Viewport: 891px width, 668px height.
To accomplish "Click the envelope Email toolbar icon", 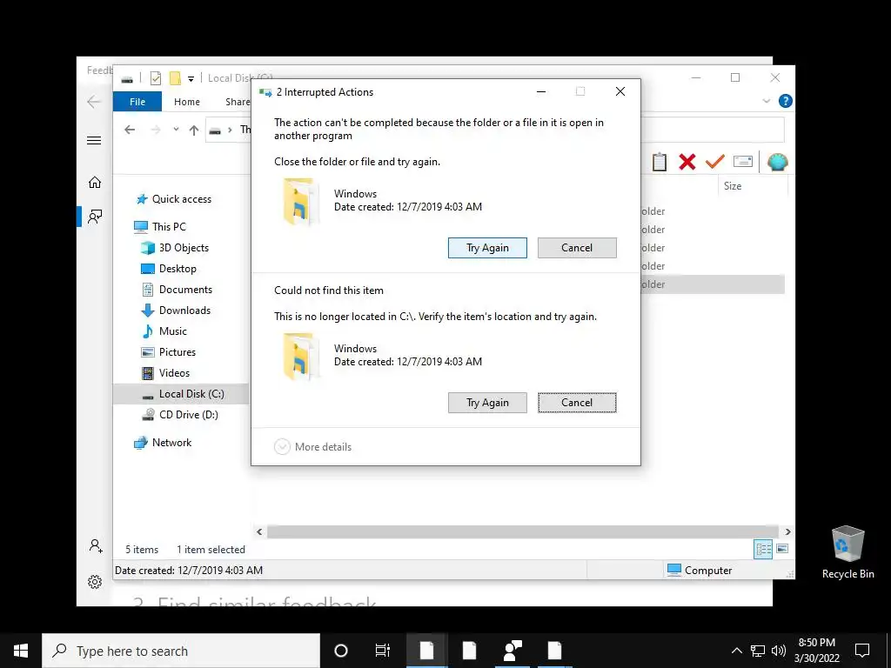I will pyautogui.click(x=743, y=162).
